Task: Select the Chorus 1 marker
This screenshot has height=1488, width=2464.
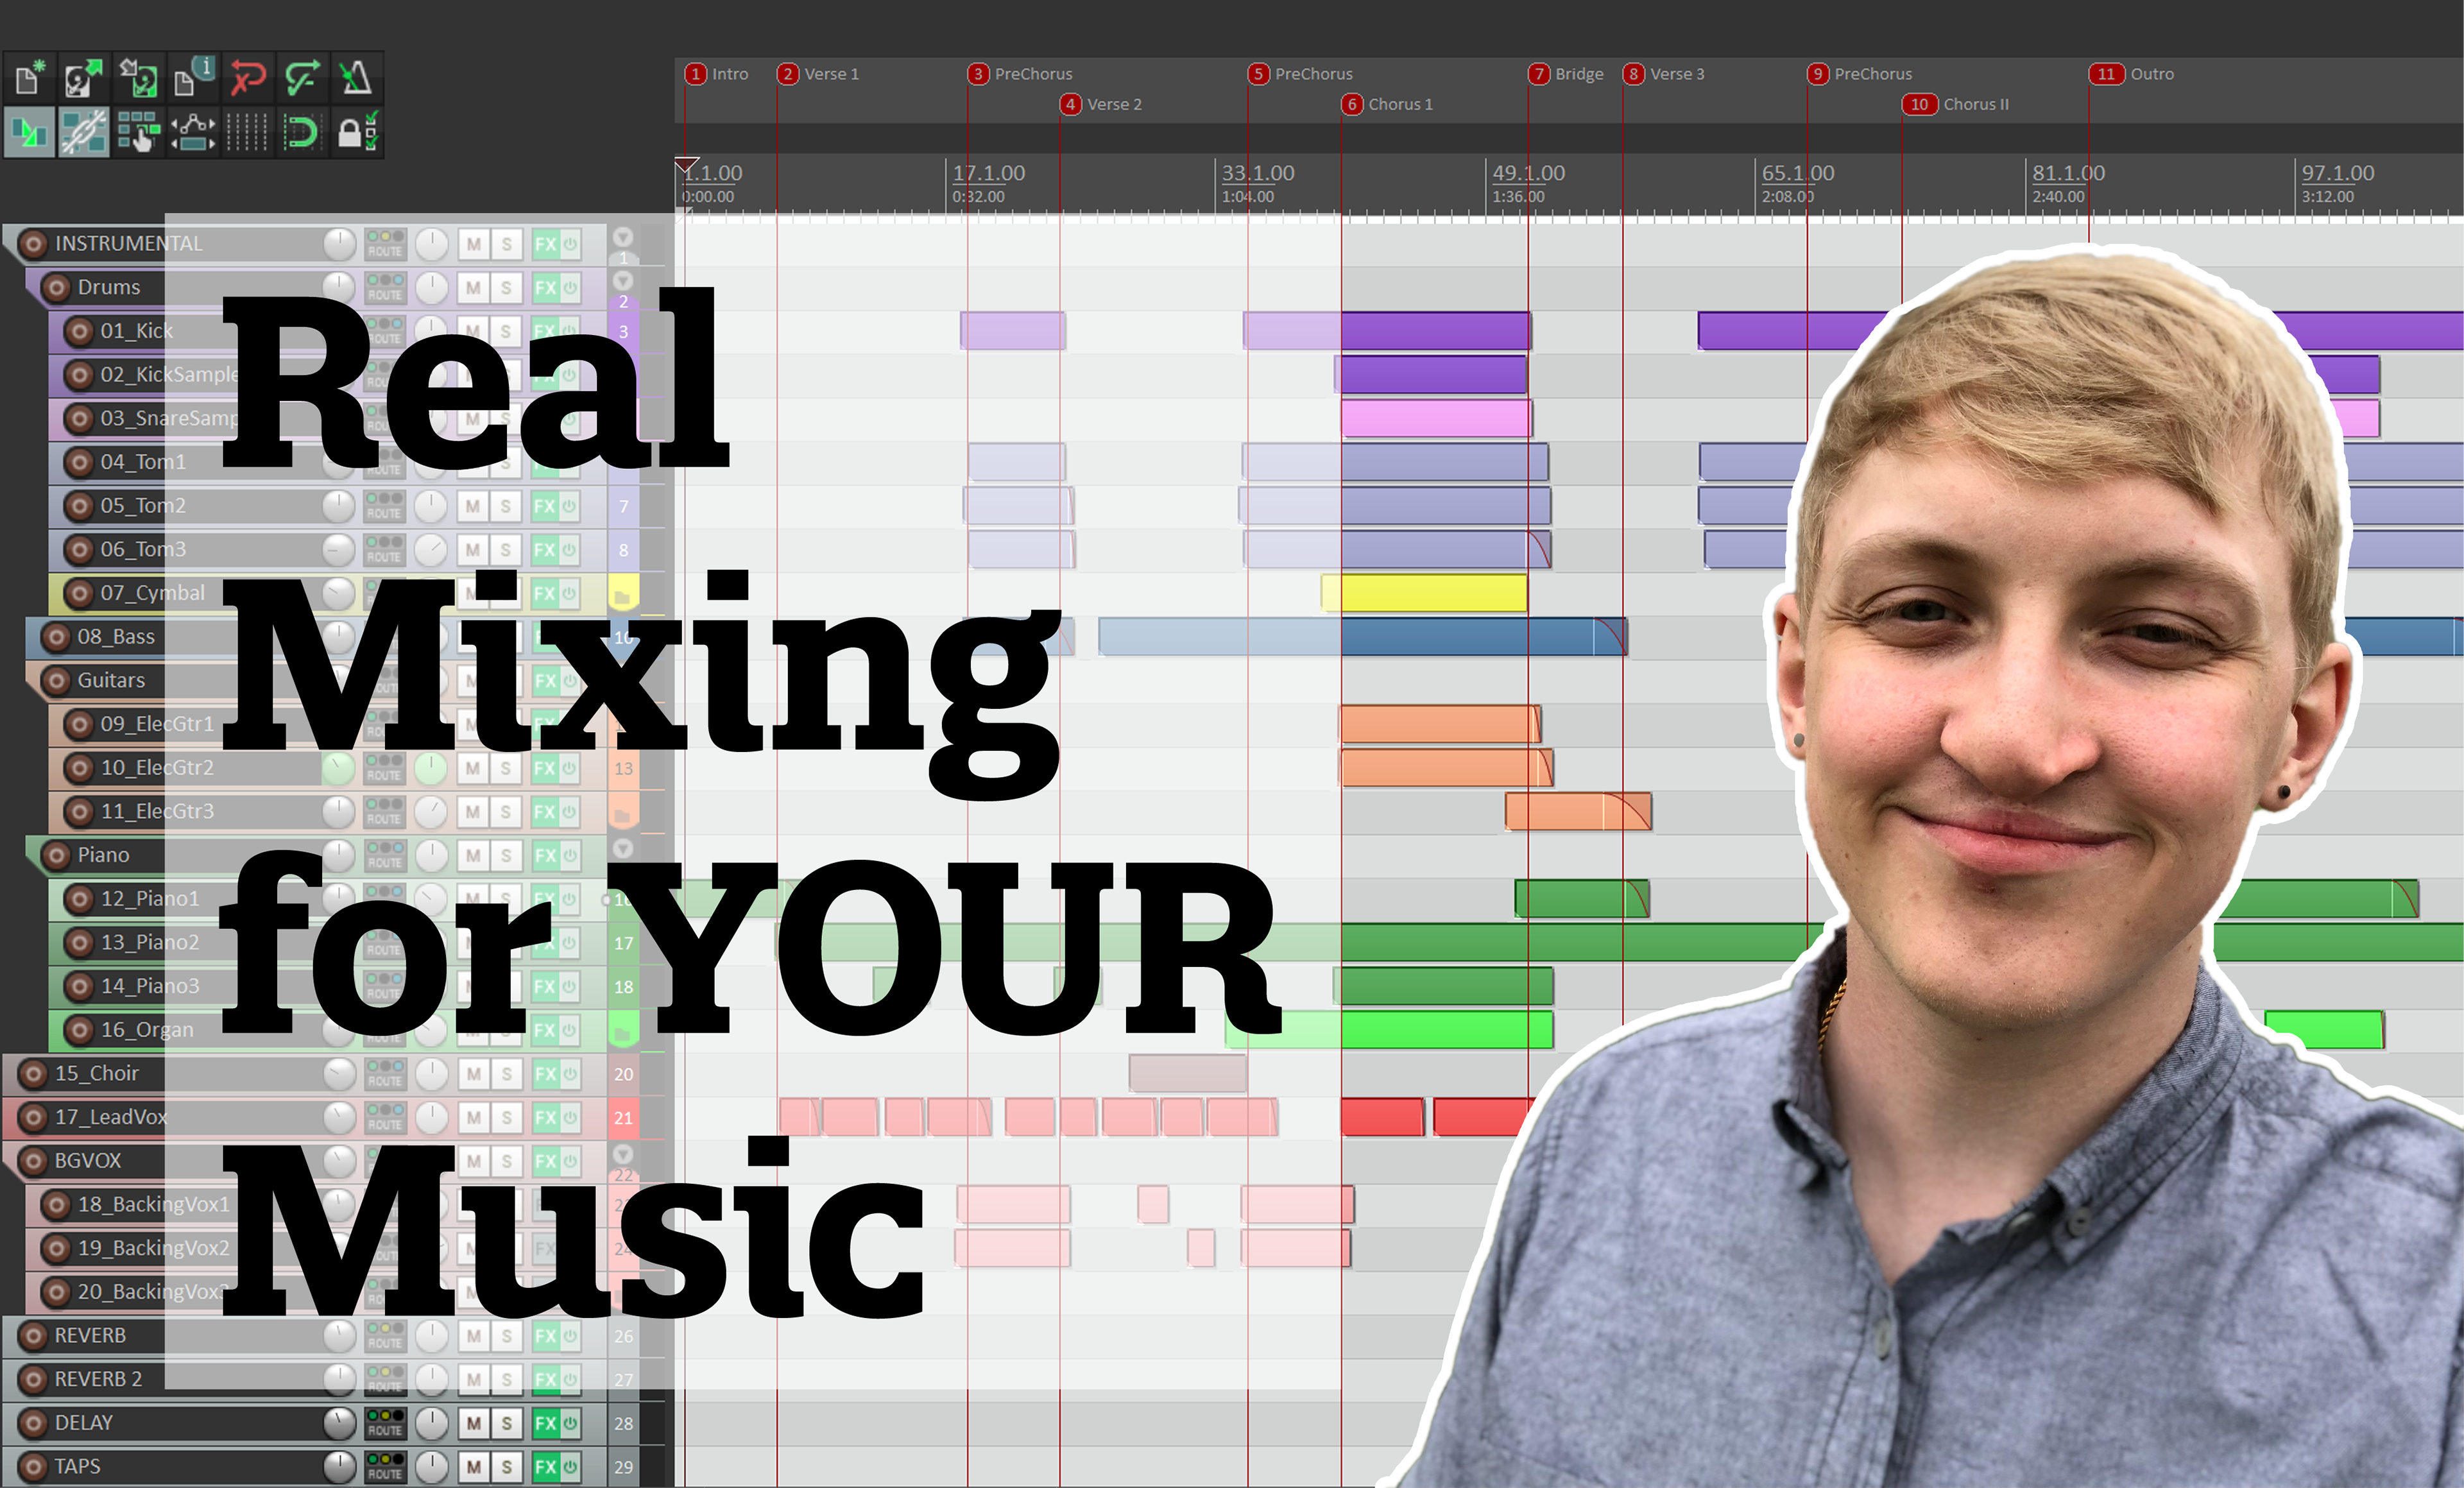Action: [x=1352, y=104]
